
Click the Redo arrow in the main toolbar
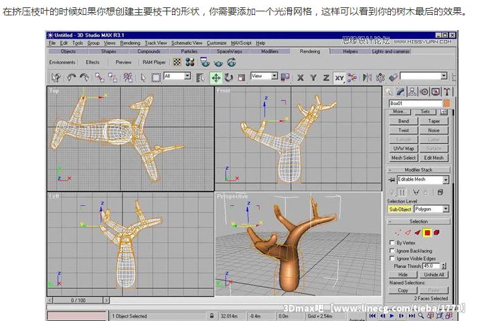84,77
